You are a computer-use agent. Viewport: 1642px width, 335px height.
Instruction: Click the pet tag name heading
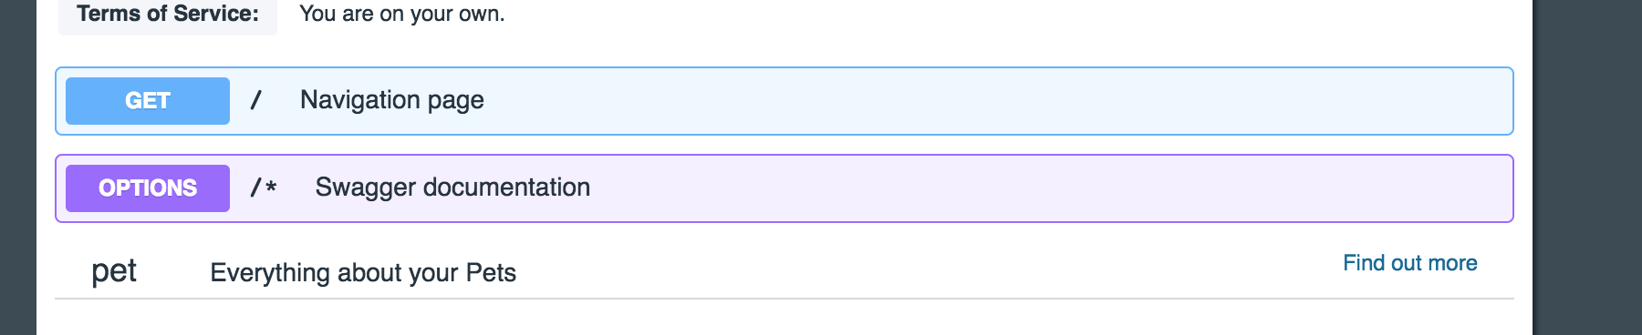click(x=114, y=271)
